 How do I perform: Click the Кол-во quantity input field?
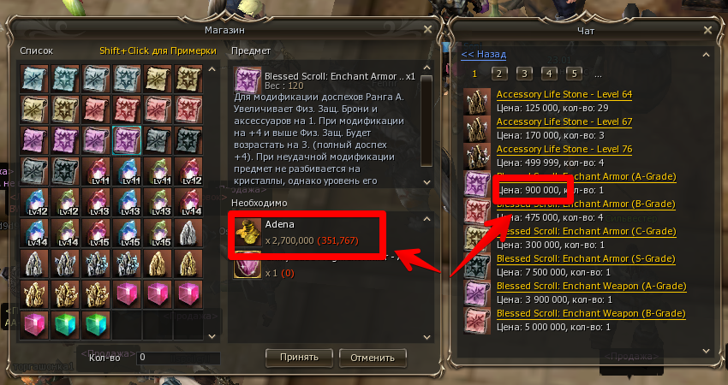(x=178, y=358)
